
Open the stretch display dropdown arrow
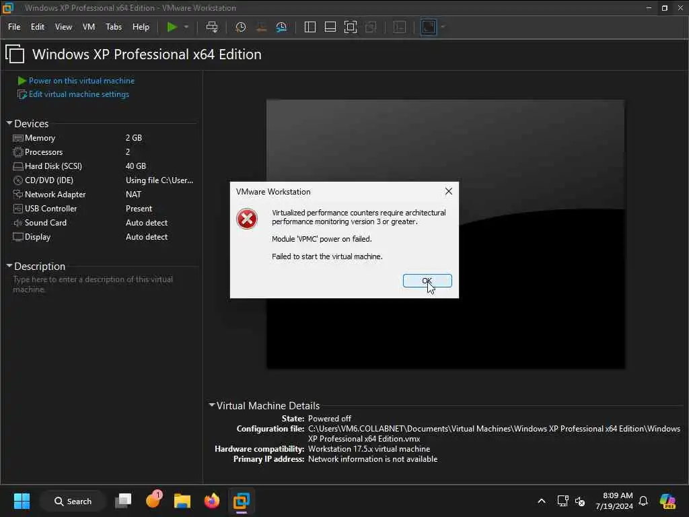pos(443,27)
